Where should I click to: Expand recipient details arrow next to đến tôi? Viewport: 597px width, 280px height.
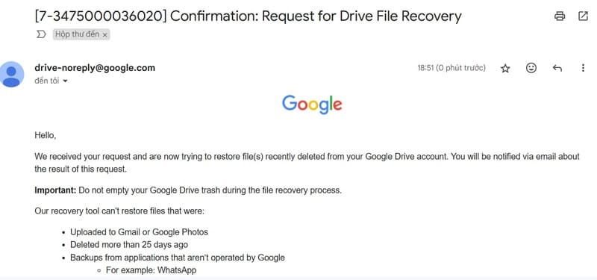tap(65, 81)
